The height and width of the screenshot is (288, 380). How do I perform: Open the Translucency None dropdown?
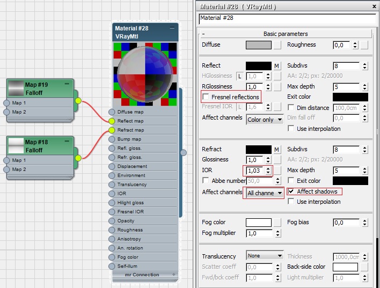[x=265, y=255]
